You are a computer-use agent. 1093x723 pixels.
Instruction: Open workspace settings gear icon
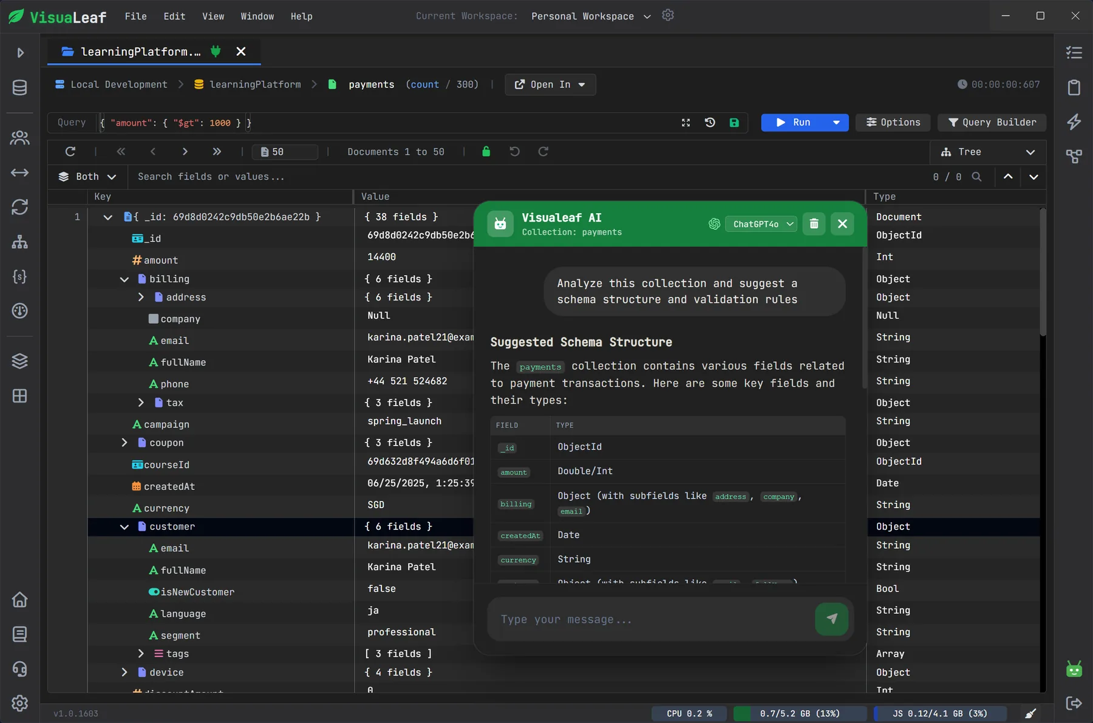(668, 15)
